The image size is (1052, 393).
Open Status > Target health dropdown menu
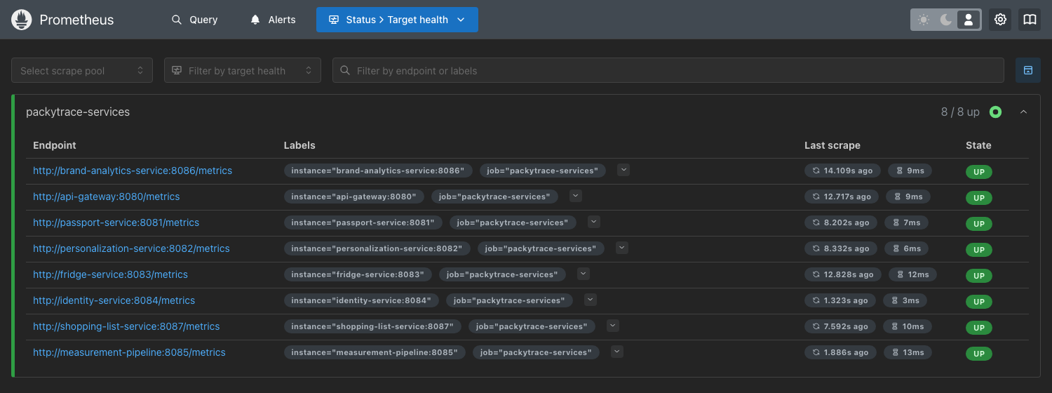pyautogui.click(x=397, y=20)
